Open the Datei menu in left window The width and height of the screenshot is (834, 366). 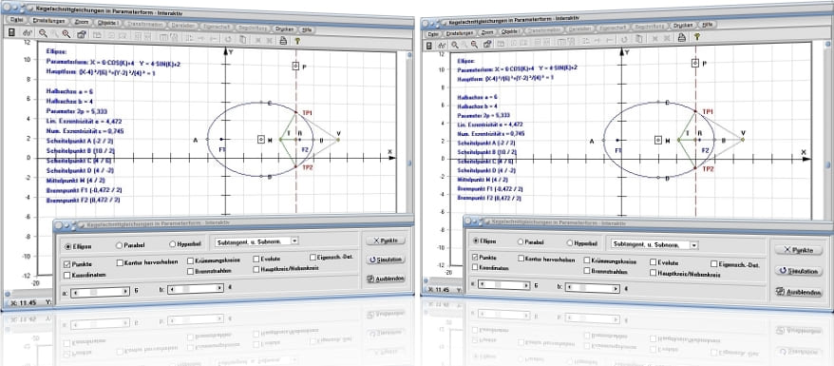pyautogui.click(x=16, y=20)
